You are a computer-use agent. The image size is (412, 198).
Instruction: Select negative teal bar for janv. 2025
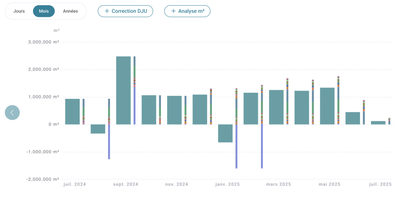tap(225, 133)
